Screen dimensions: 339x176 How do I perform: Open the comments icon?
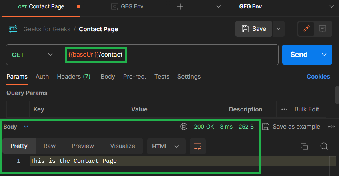pos(323,29)
